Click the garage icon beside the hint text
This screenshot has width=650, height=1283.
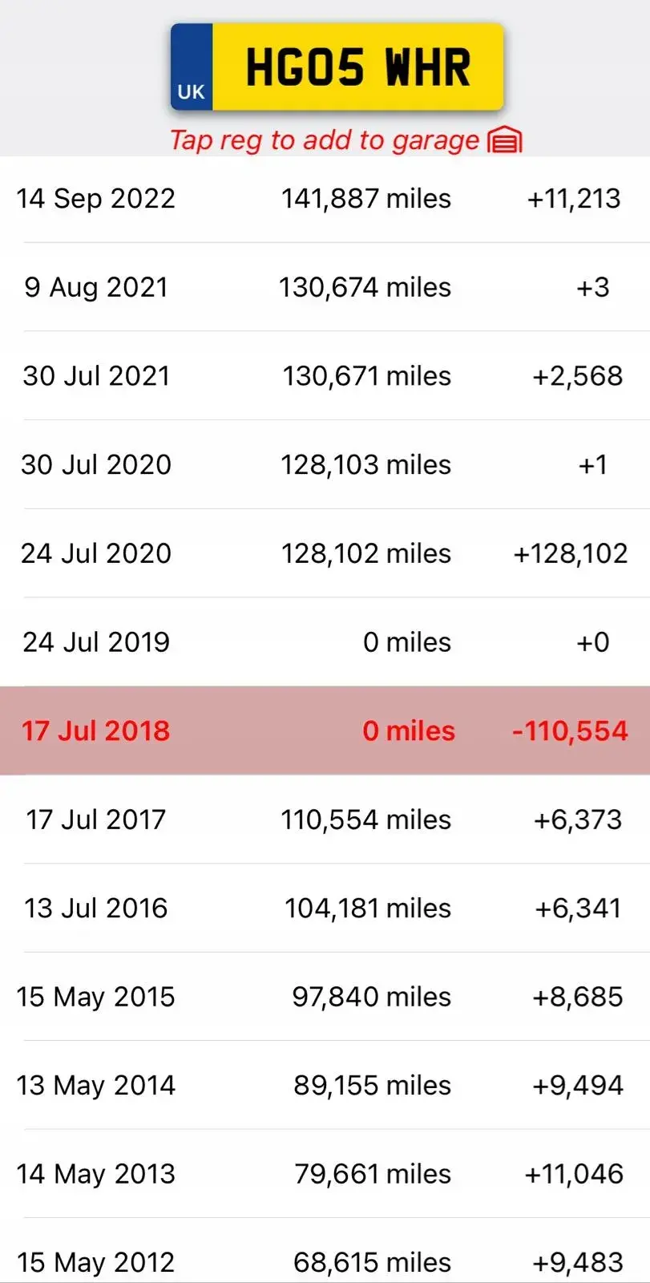coord(505,140)
